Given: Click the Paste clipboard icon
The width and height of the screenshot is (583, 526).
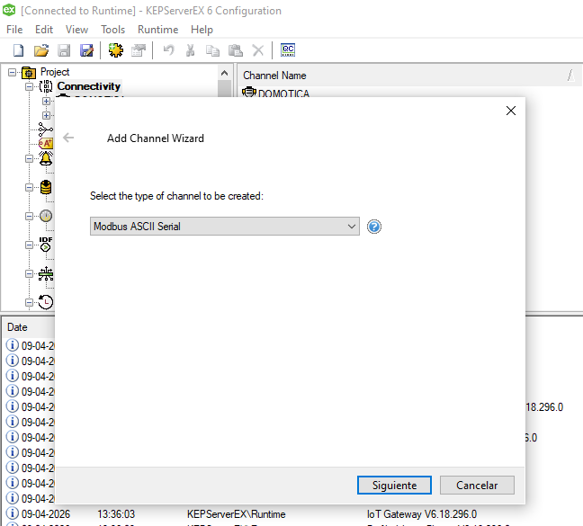Looking at the screenshot, I should (236, 50).
